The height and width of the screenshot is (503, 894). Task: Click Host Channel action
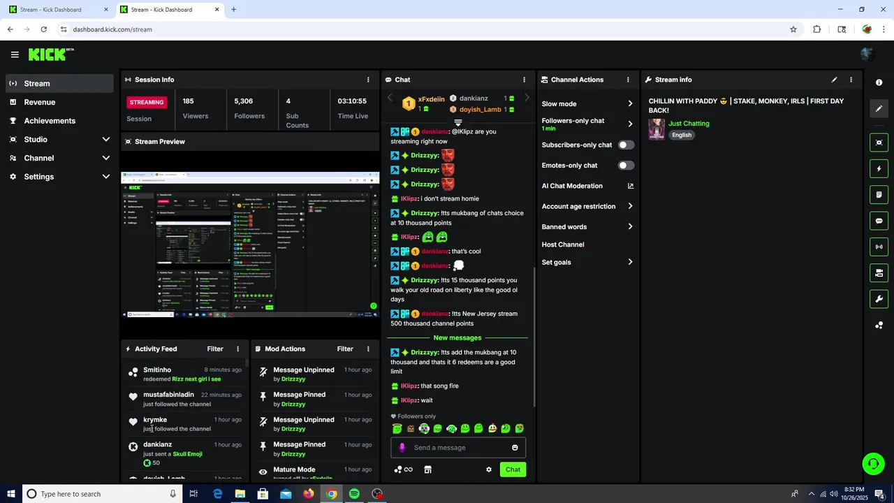tap(563, 245)
